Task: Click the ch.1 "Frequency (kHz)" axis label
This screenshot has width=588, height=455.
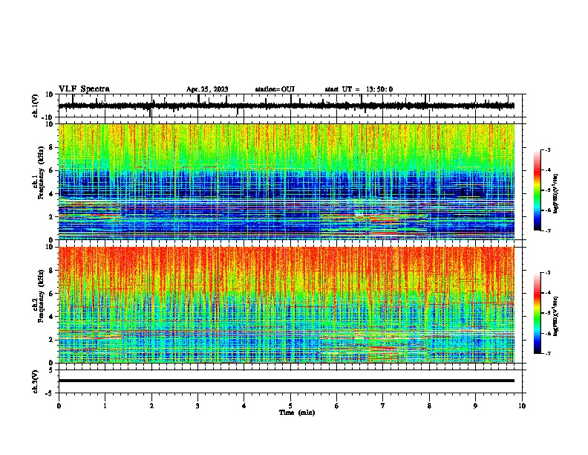Action: click(41, 173)
